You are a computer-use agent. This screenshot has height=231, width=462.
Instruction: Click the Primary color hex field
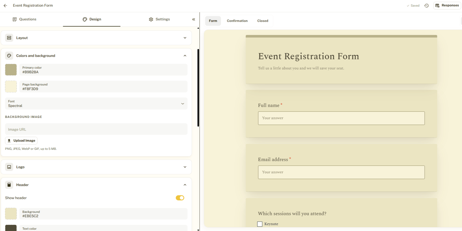pos(103,70)
